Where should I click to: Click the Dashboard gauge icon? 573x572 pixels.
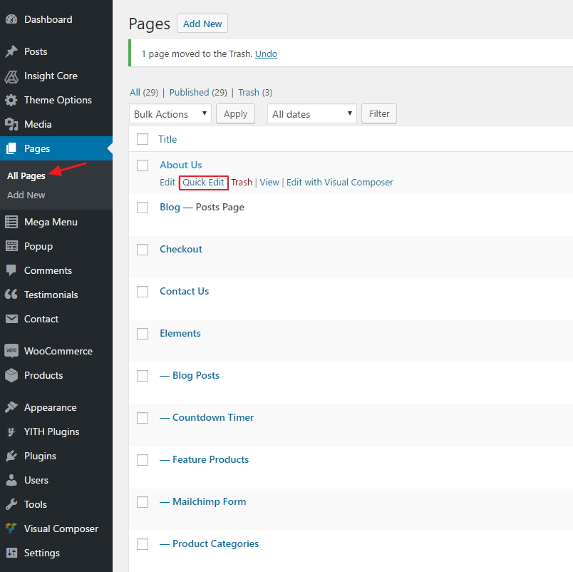coord(11,19)
